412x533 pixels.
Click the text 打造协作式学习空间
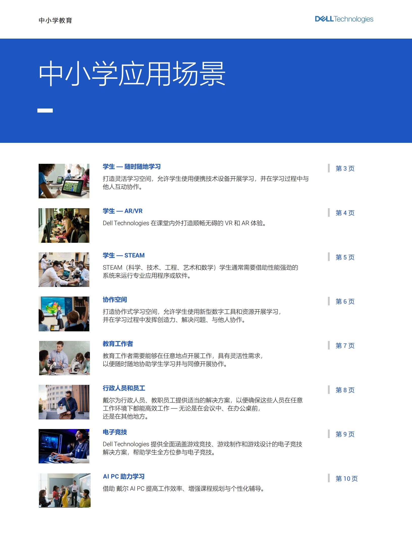point(130,312)
